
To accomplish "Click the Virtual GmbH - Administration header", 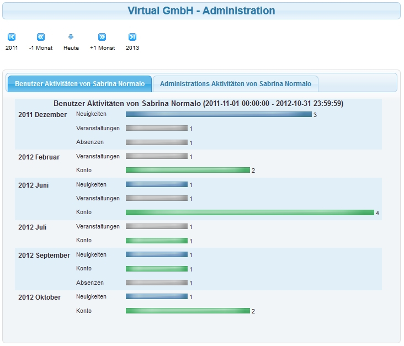I will pos(201,10).
